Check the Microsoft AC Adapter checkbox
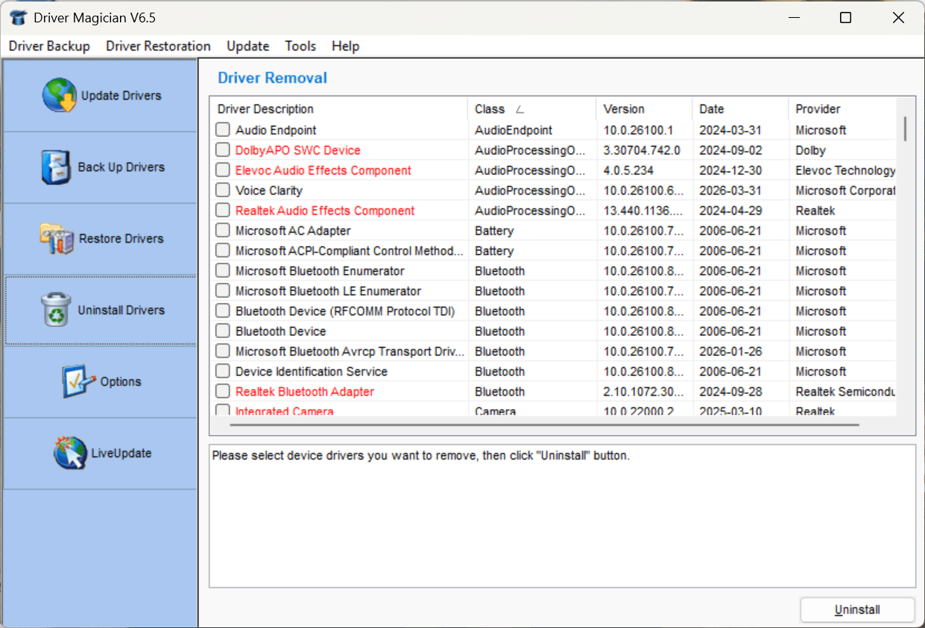This screenshot has width=925, height=628. pyautogui.click(x=223, y=230)
